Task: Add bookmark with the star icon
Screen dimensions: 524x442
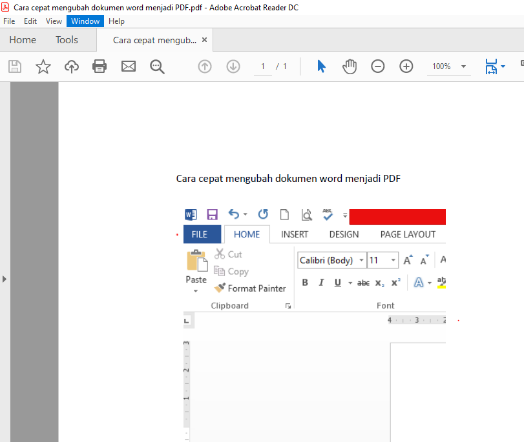Action: coord(43,66)
